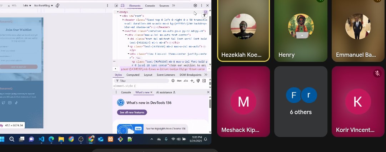Image resolution: width=386 pixels, height=152 pixels.
Task: Rotate the device viewport icon
Action: coord(57,5)
